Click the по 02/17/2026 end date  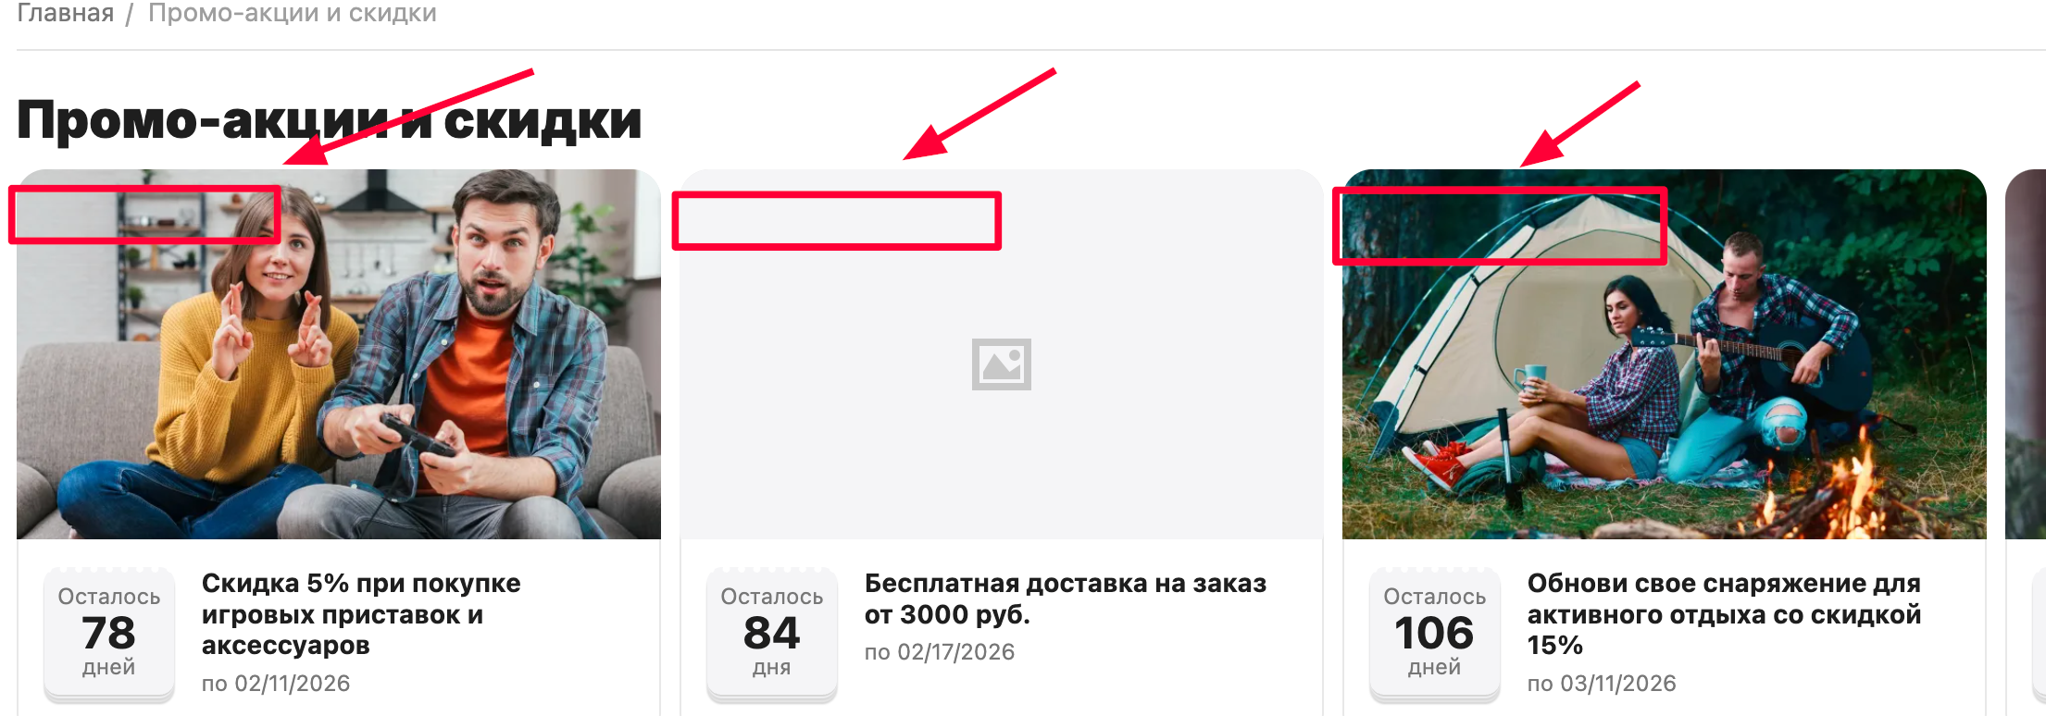click(940, 652)
